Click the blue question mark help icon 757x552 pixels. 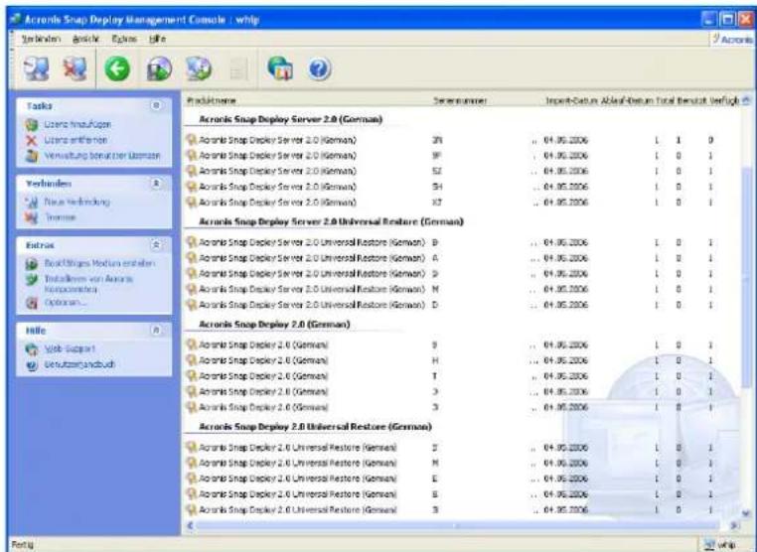pos(319,69)
